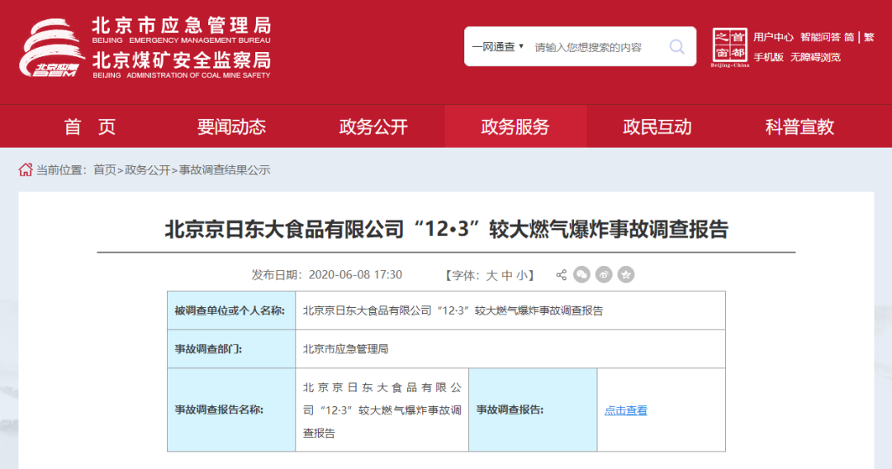Open the 要闻动态 navigation tab
The width and height of the screenshot is (892, 469).
click(231, 126)
